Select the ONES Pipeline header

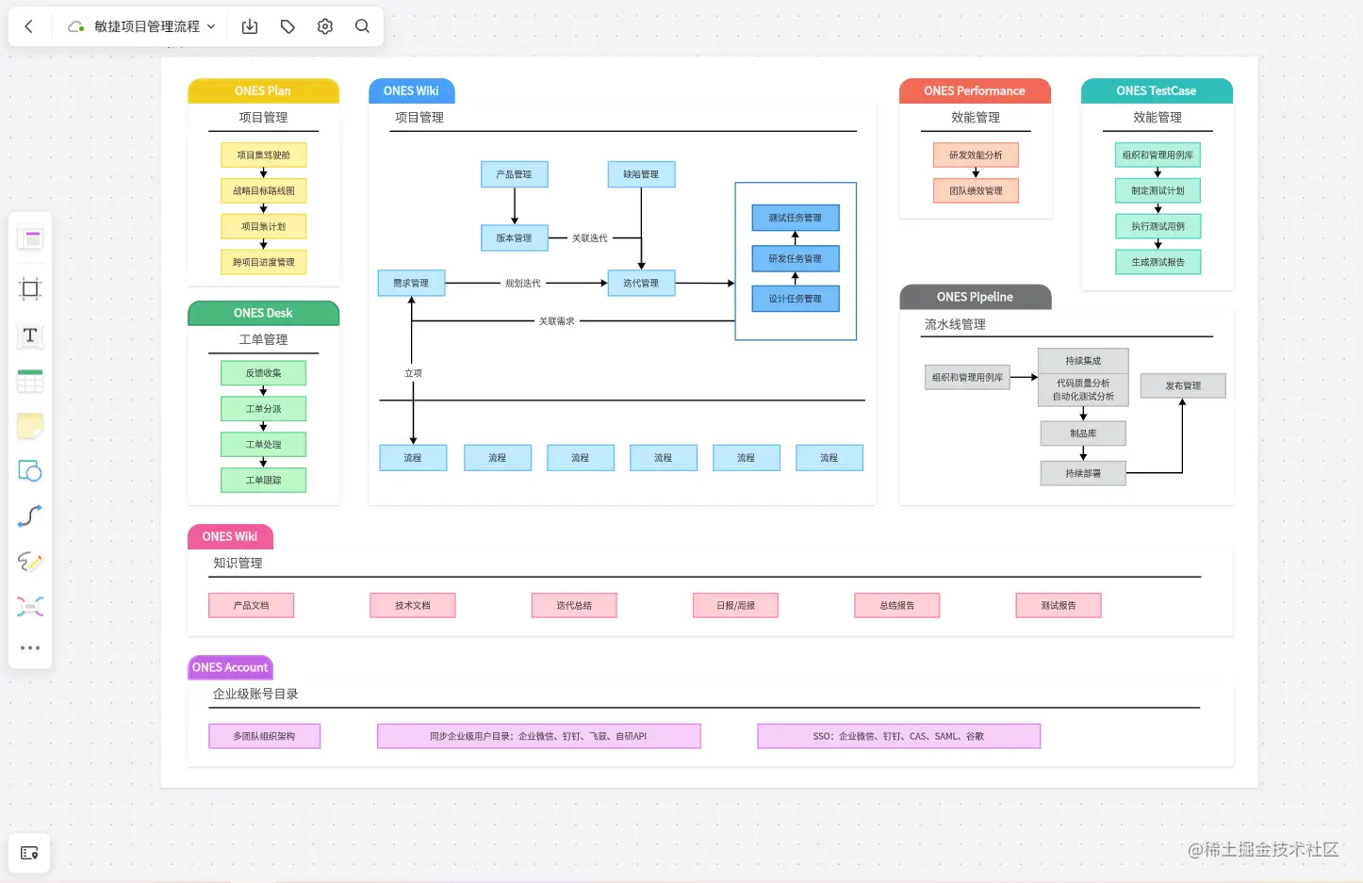(975, 297)
